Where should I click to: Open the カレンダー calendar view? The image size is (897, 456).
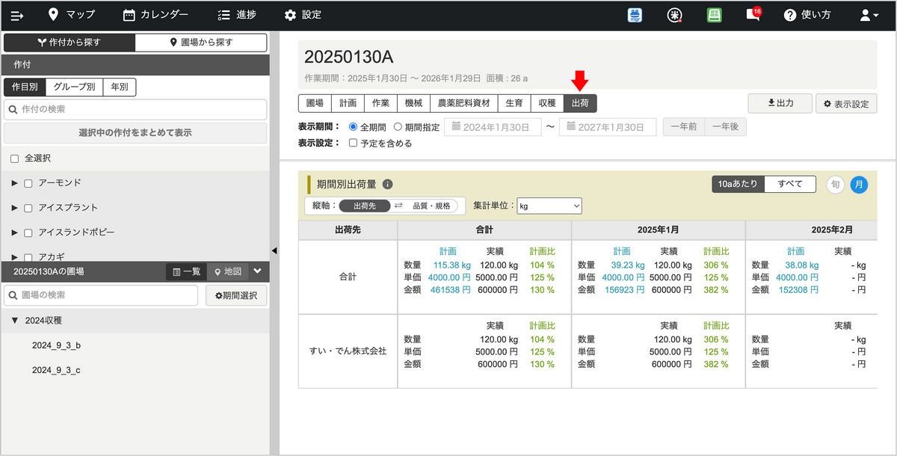click(155, 15)
